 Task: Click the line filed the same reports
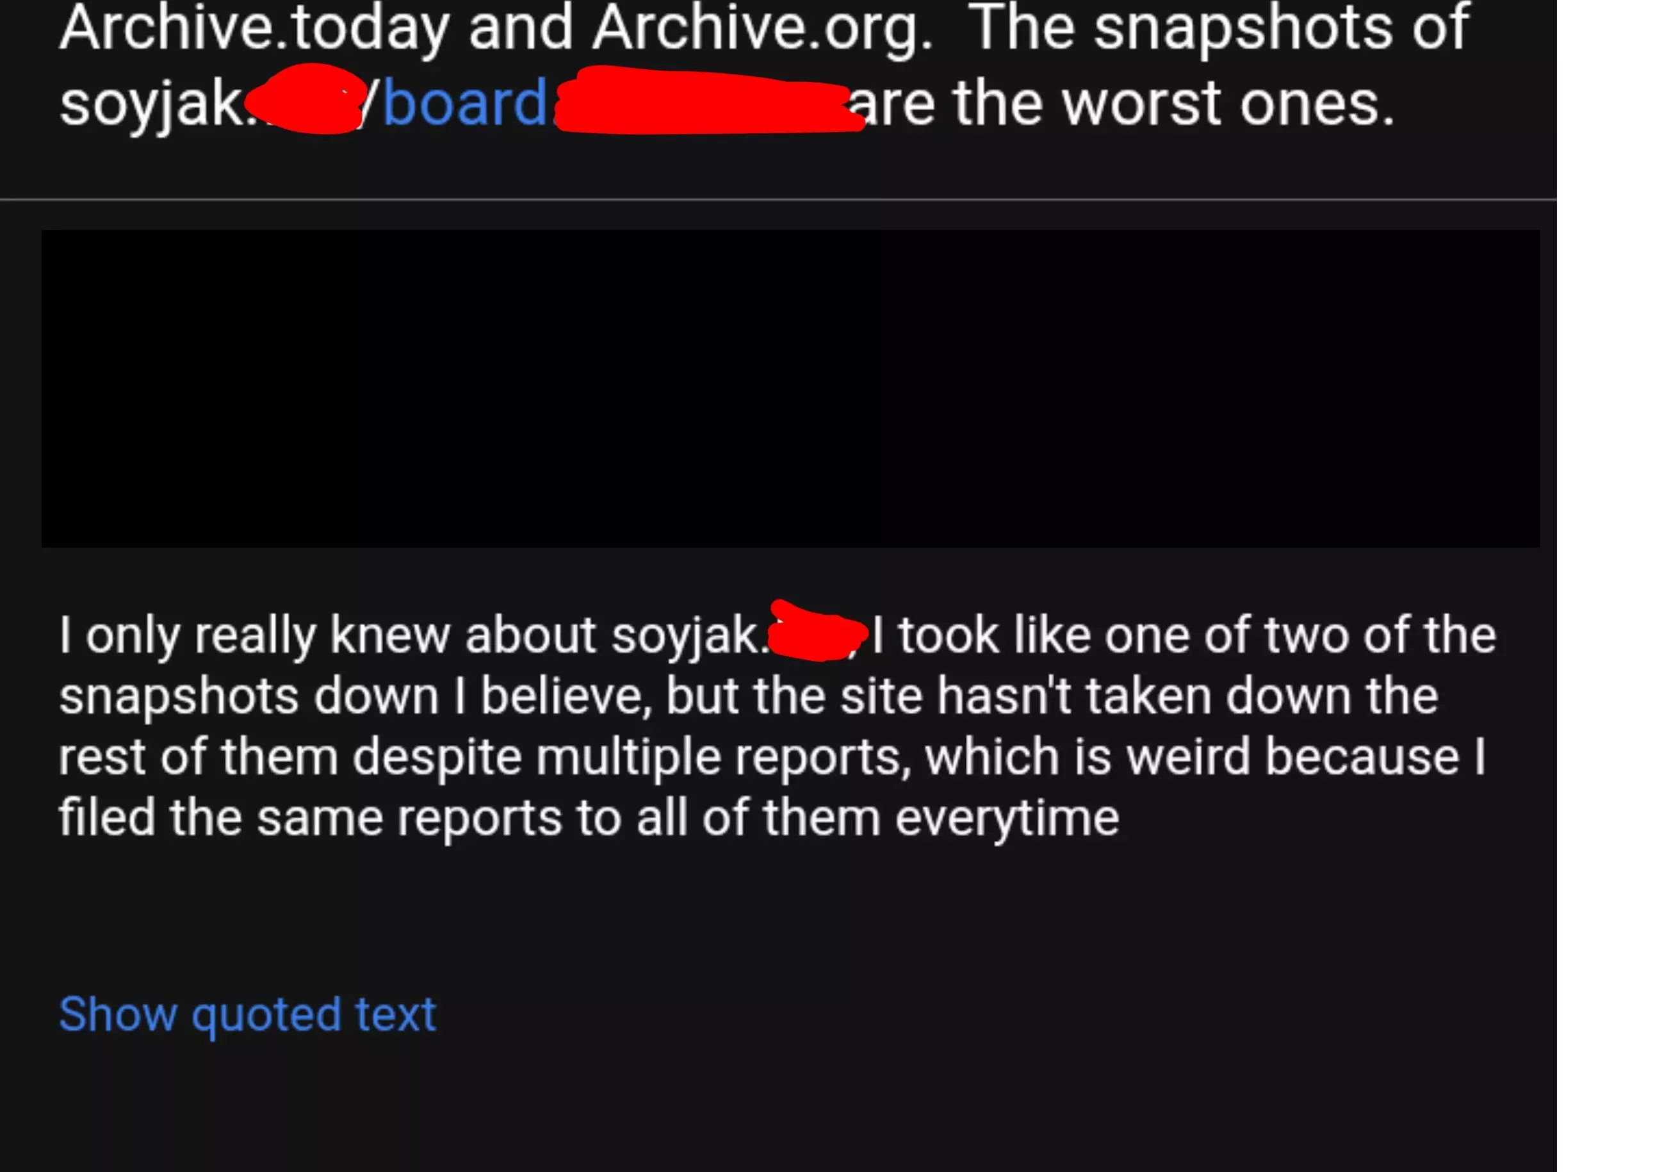click(589, 817)
